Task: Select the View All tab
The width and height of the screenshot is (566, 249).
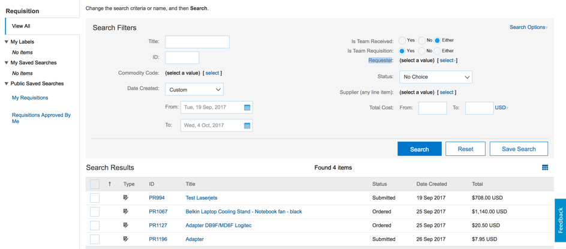Action: pyautogui.click(x=42, y=26)
